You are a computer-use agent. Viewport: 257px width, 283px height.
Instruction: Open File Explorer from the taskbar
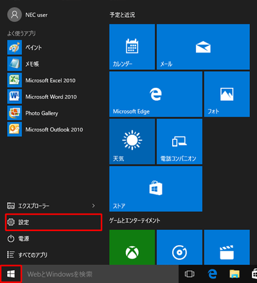click(235, 274)
